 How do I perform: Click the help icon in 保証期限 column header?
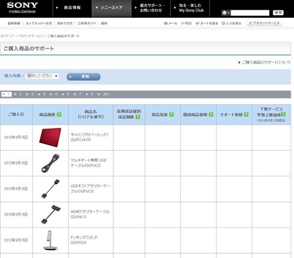click(138, 117)
